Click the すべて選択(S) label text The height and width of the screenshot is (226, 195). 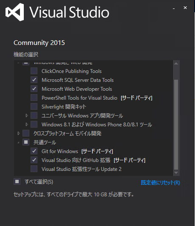point(39,182)
